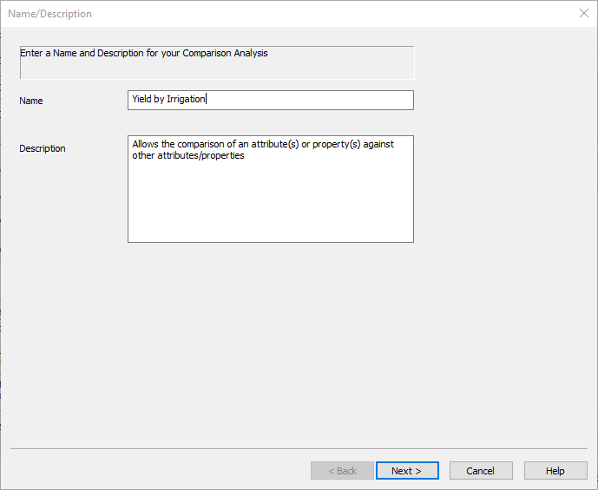The height and width of the screenshot is (490, 598).
Task: Focus the Name text field
Action: [x=271, y=100]
